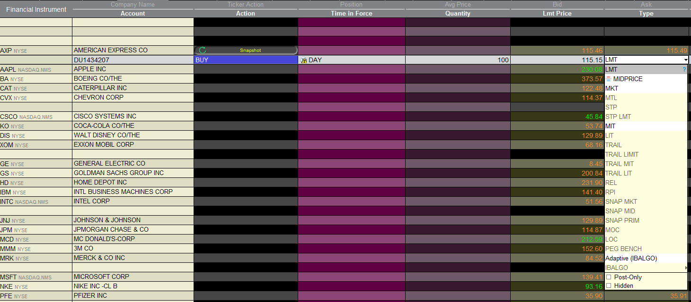Screen dimensions: 691x302
Task: Click CHEVRON CORP company name
Action: [x=98, y=97]
